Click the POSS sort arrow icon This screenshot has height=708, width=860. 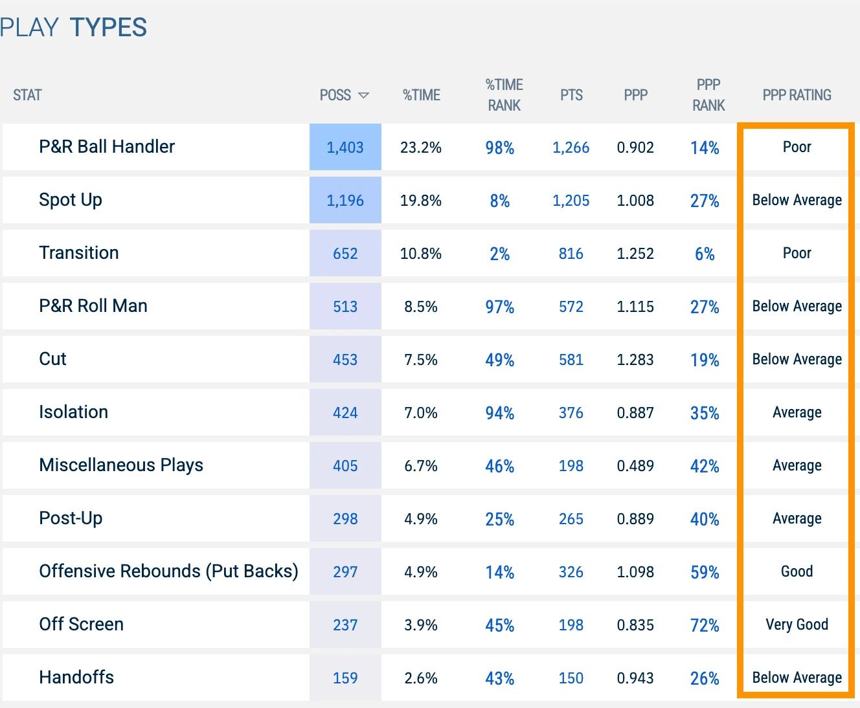(363, 95)
